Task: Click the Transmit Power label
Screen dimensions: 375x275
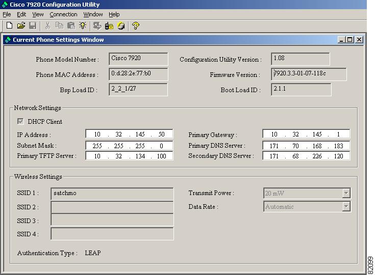Action: coord(211,193)
